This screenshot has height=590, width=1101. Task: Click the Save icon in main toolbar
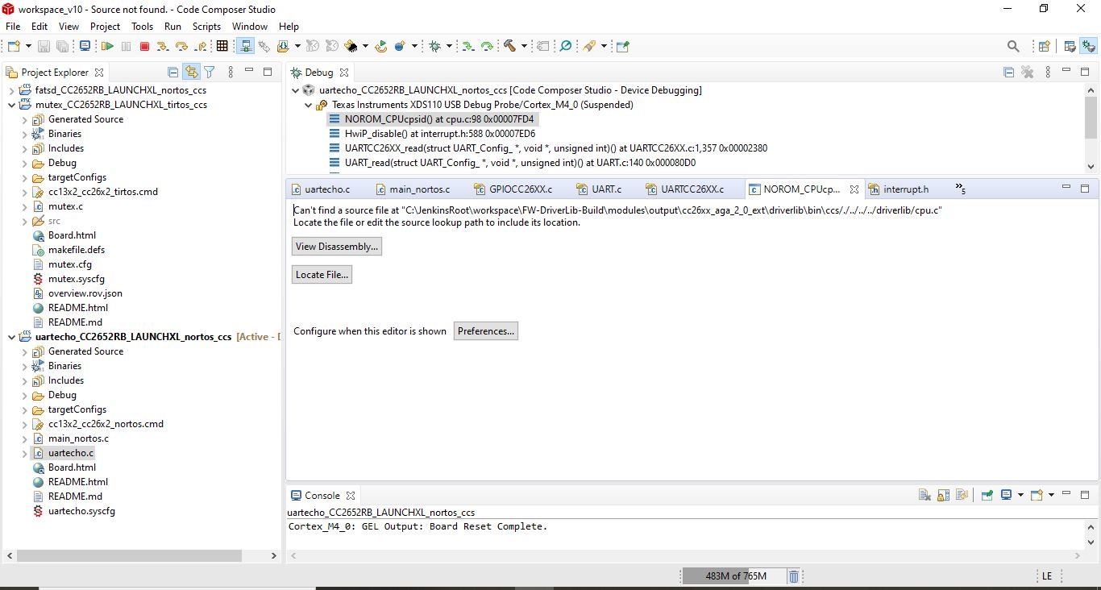pos(44,47)
